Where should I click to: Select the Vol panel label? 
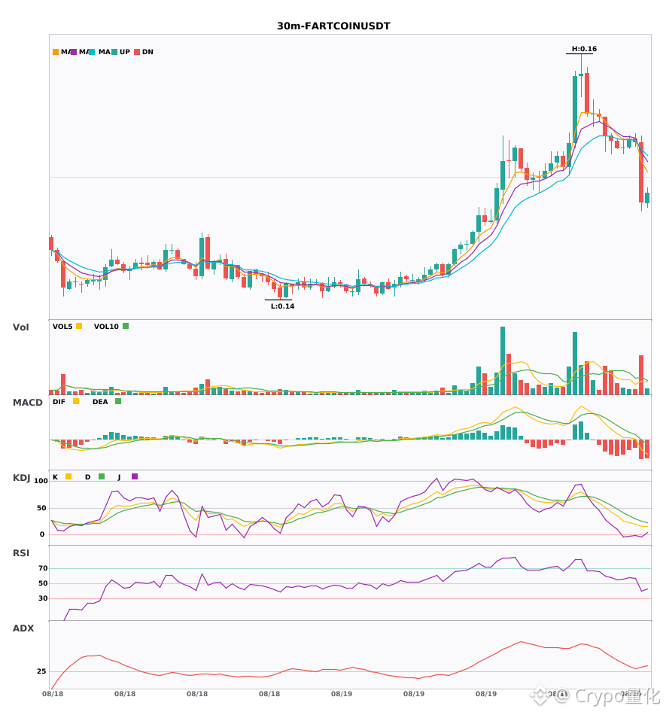coord(20,327)
